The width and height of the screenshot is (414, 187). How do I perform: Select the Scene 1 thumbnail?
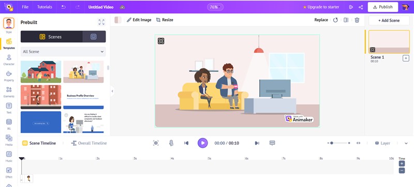coord(389,42)
